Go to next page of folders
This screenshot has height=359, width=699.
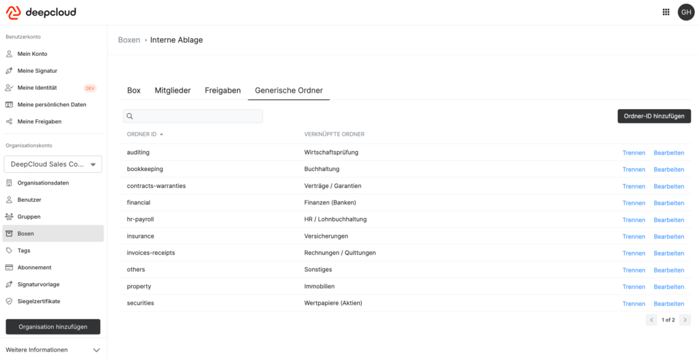pyautogui.click(x=685, y=319)
